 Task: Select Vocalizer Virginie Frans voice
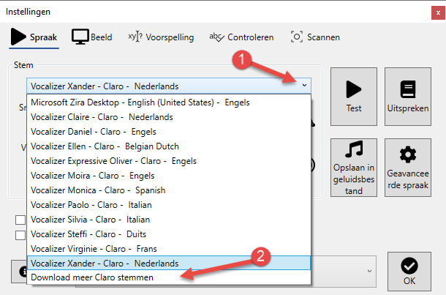pos(169,249)
